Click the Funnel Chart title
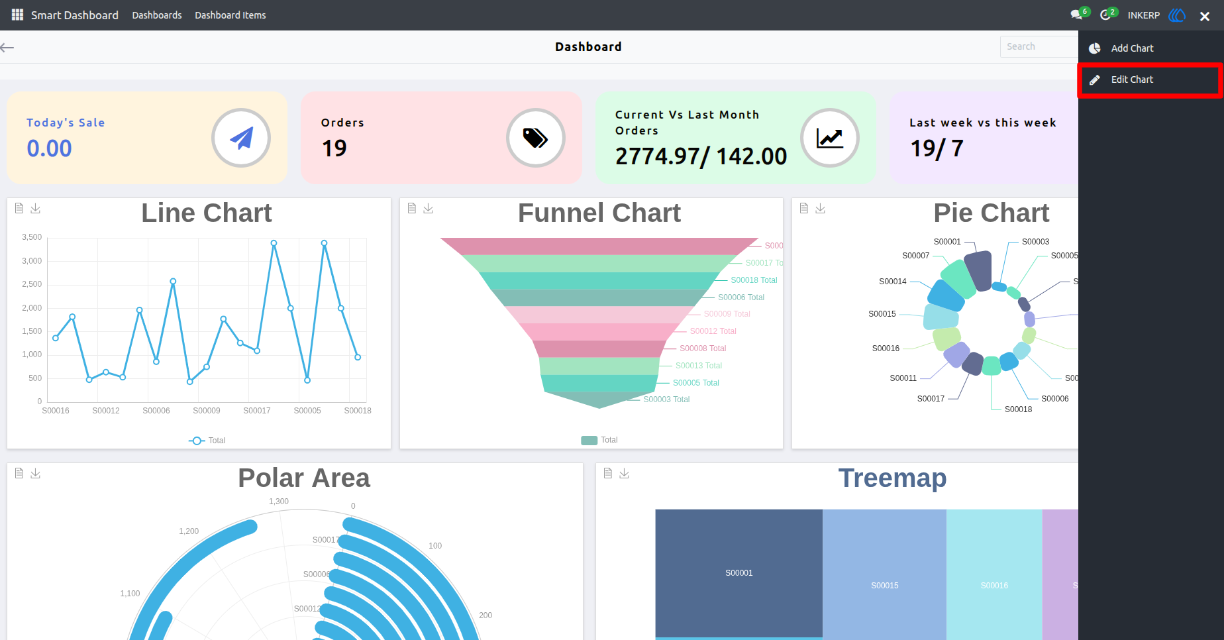1224x640 pixels. 599,213
